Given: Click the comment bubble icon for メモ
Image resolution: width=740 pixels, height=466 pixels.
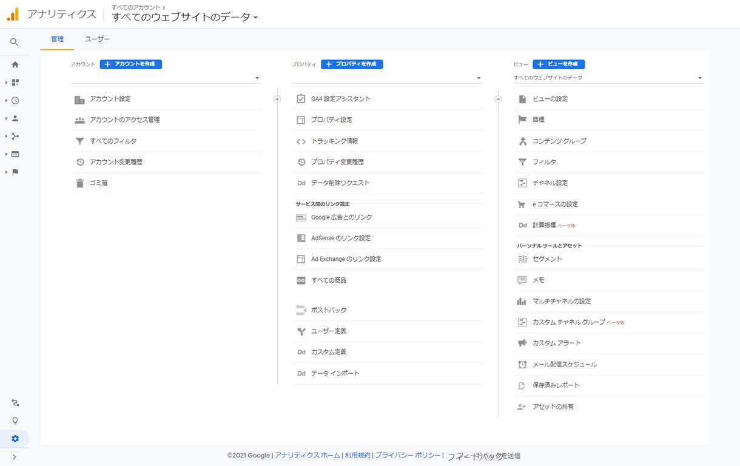Looking at the screenshot, I should coord(522,280).
